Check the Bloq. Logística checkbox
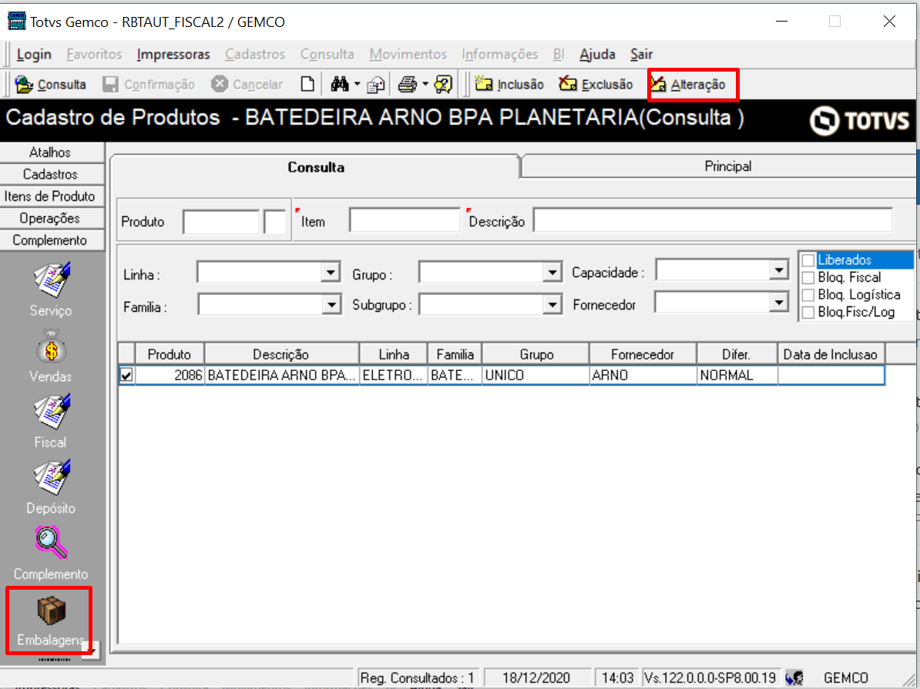 coord(808,294)
